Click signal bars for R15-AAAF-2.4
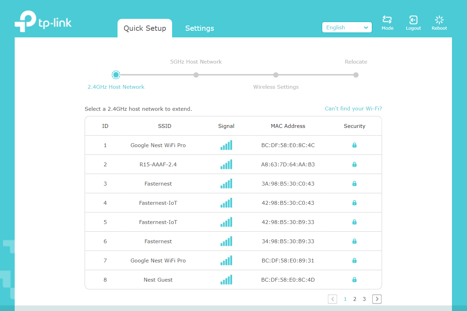467x311 pixels. [x=226, y=164]
